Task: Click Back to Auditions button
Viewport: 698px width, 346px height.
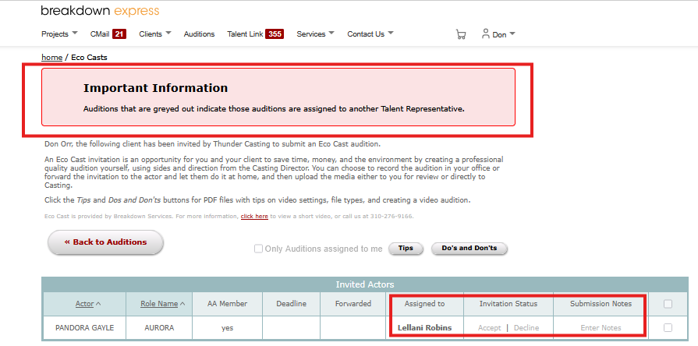Action: click(105, 242)
